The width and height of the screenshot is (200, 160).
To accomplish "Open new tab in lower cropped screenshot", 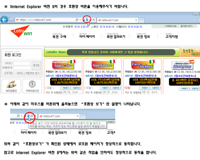I will pos(83,116).
